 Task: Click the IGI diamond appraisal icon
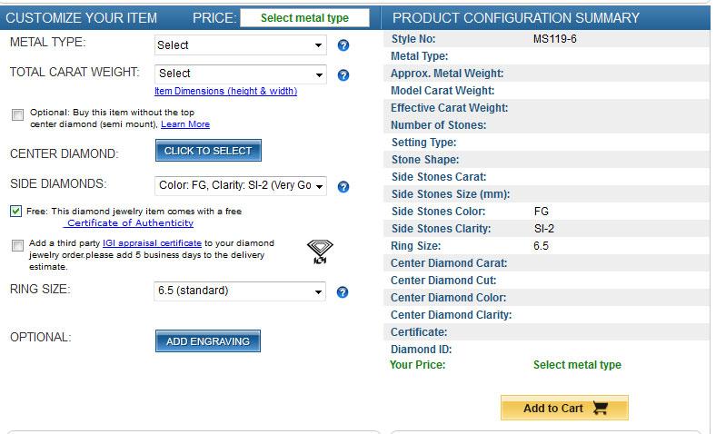pyautogui.click(x=320, y=252)
